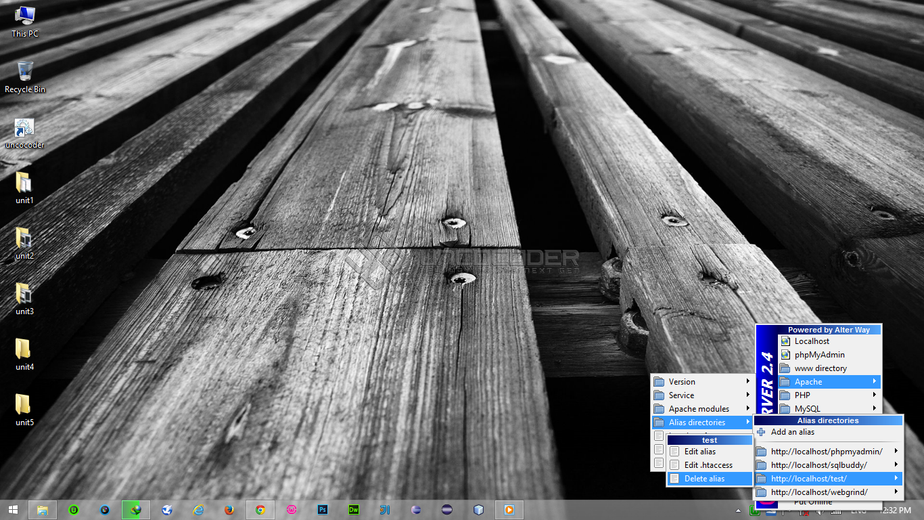Launch Internet Explorer from the taskbar

pos(198,510)
